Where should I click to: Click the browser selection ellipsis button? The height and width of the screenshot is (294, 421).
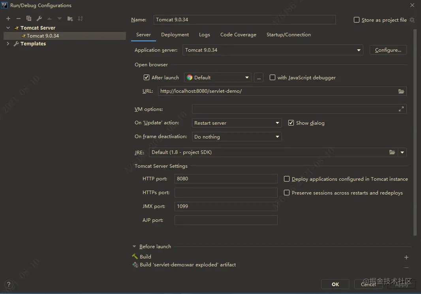[259, 77]
